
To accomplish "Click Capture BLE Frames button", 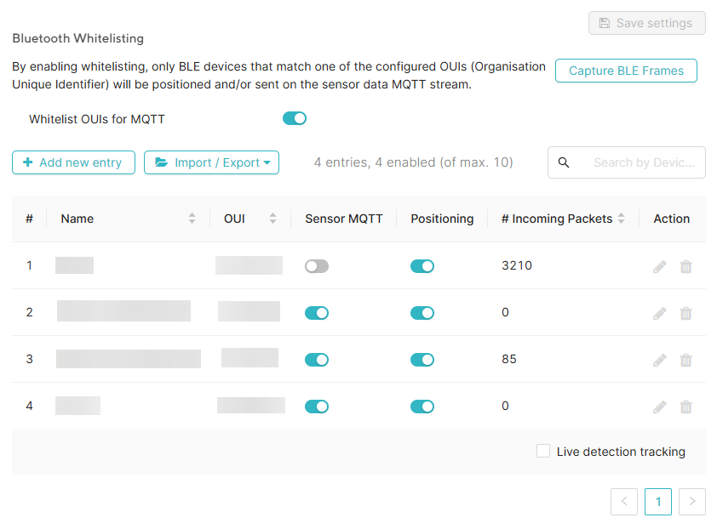I will [626, 71].
